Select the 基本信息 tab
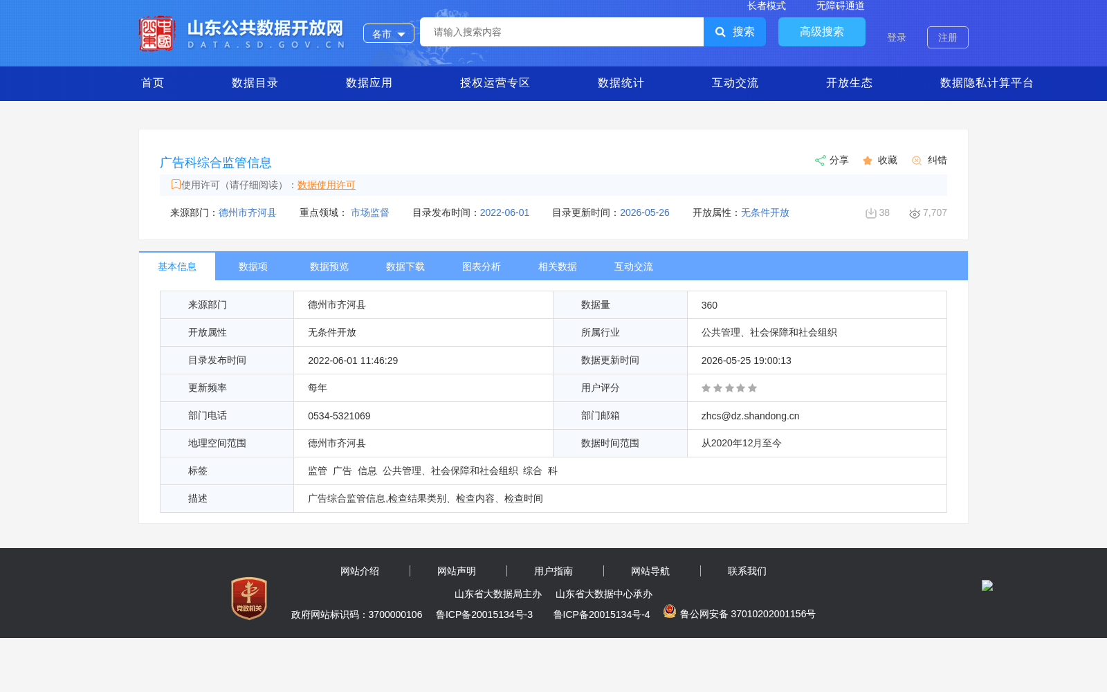Viewport: 1107px width, 692px height. pyautogui.click(x=177, y=266)
